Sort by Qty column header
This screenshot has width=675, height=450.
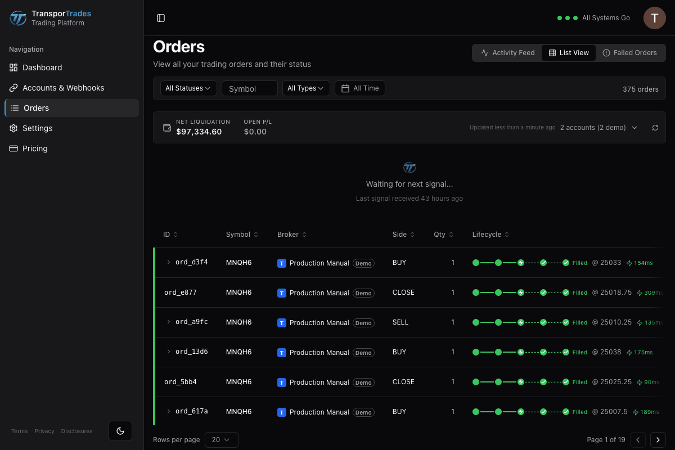443,235
